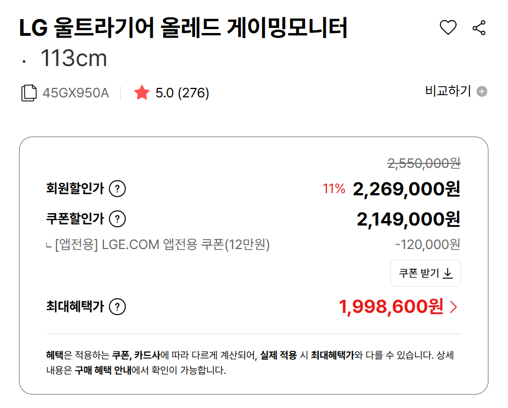Screen dimensions: 508x408
Task: Click the 비교하기 compare link
Action: [x=448, y=91]
